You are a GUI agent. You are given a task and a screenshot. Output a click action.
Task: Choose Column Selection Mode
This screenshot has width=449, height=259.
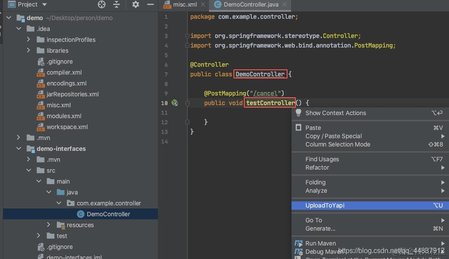click(x=338, y=144)
